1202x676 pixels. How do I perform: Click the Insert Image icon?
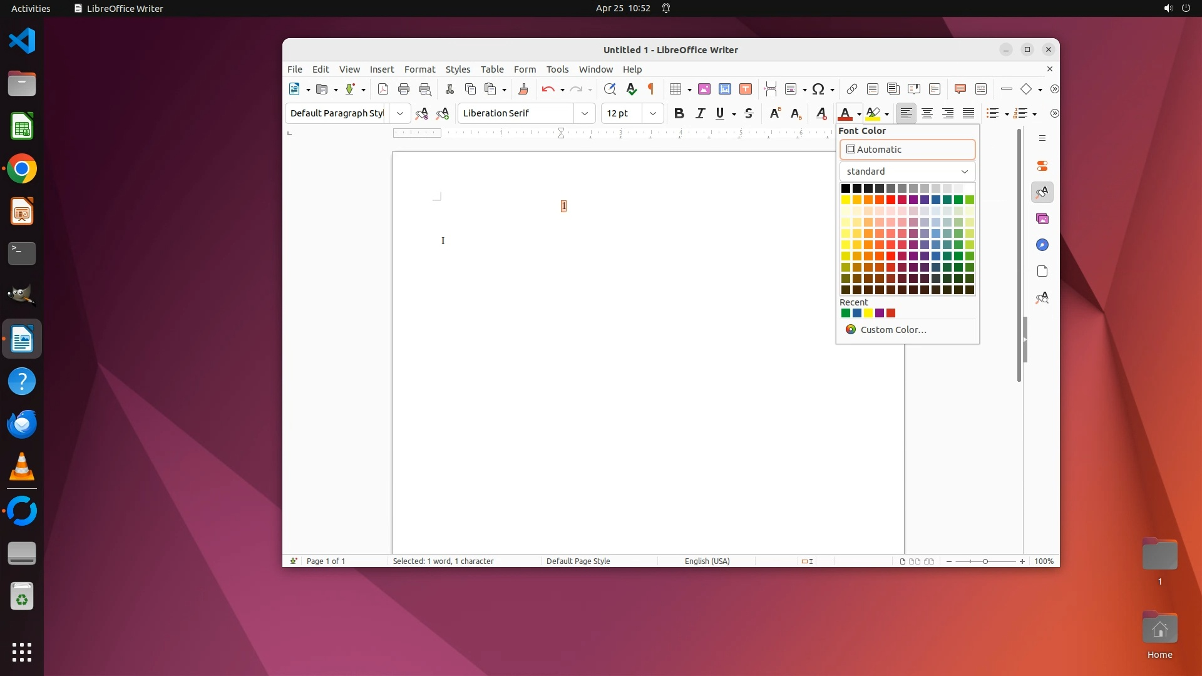tap(704, 89)
